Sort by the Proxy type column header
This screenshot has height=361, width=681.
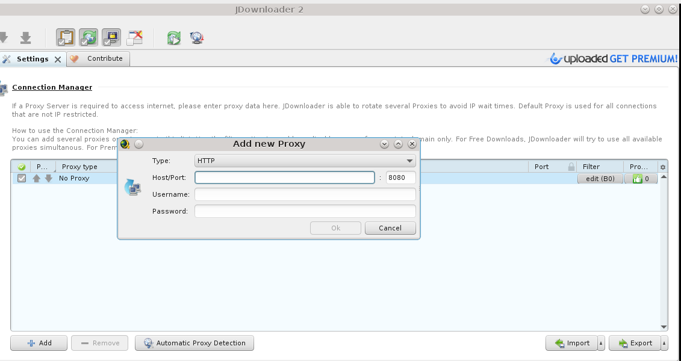click(x=79, y=167)
